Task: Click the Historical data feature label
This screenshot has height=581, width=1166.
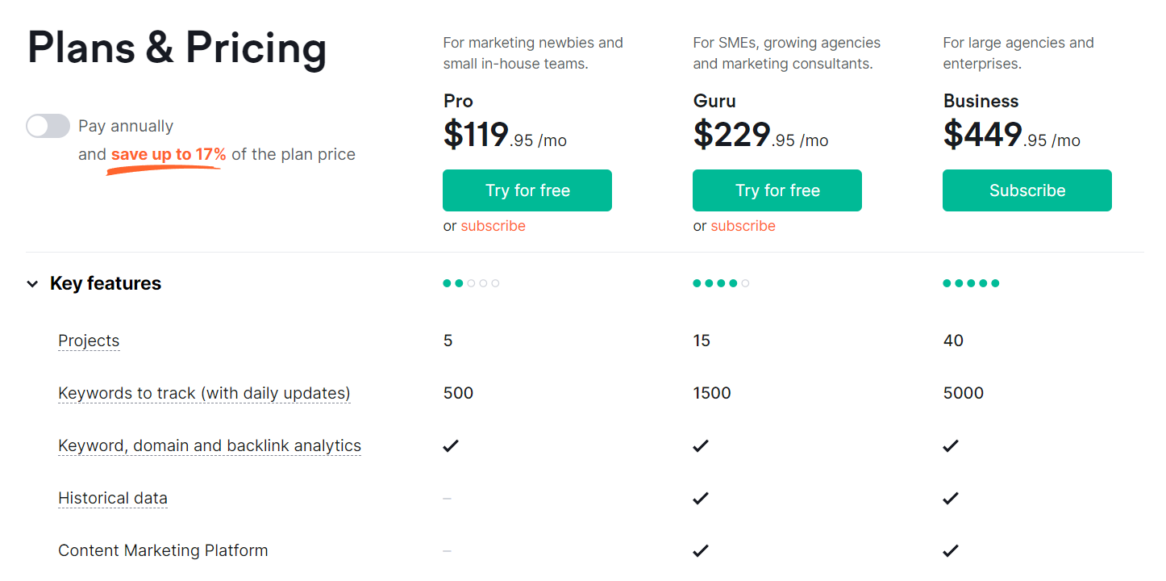Action: coord(113,498)
